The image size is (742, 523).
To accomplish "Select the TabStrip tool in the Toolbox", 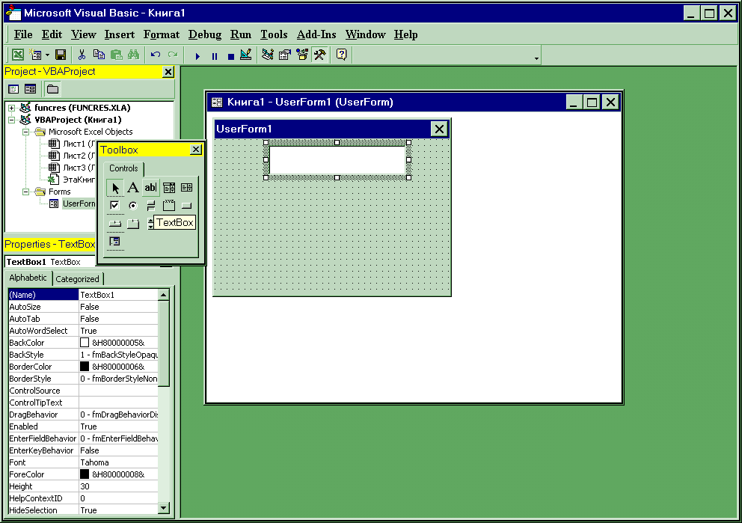I will click(x=115, y=224).
